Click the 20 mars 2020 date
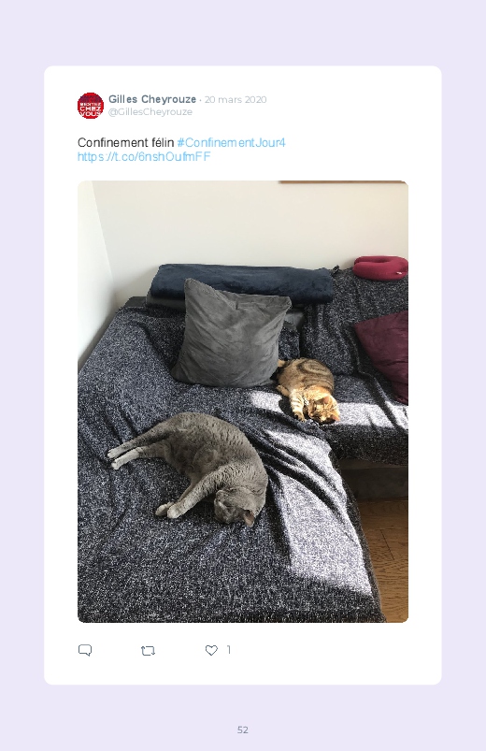Viewport: 486px width, 751px height. pyautogui.click(x=236, y=100)
